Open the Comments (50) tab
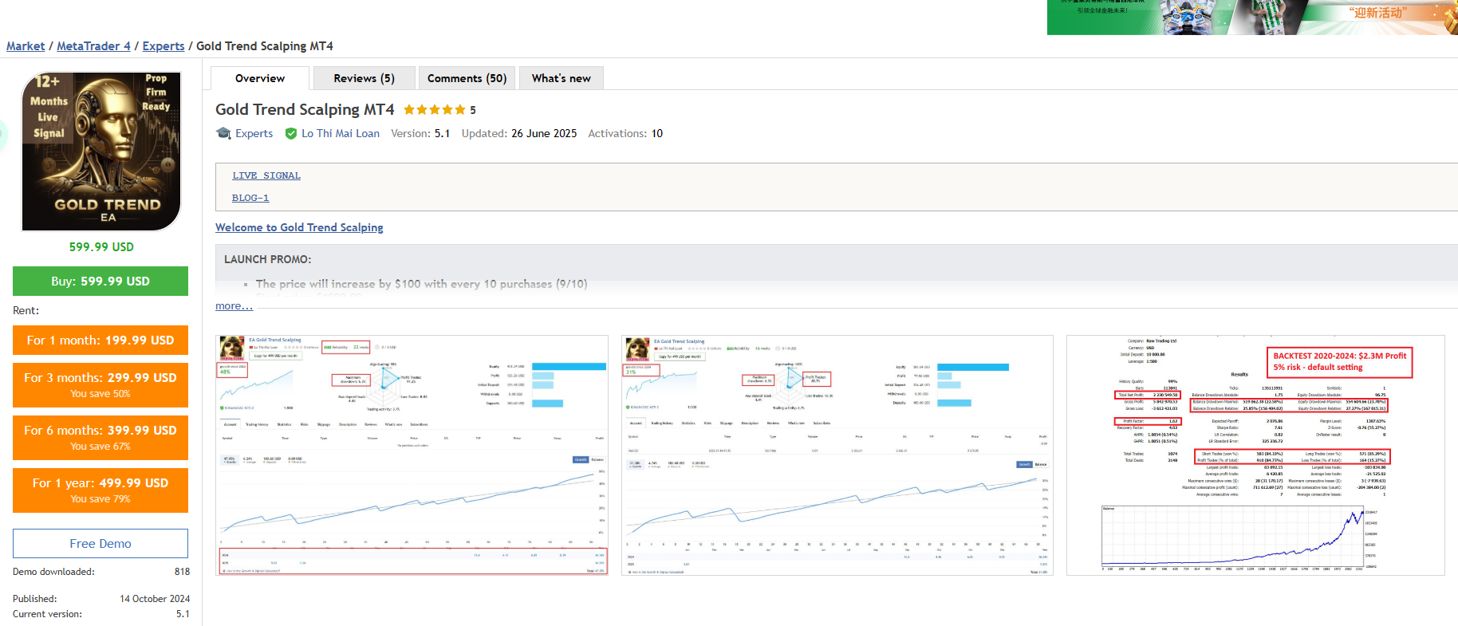The height and width of the screenshot is (626, 1458). pyautogui.click(x=467, y=78)
